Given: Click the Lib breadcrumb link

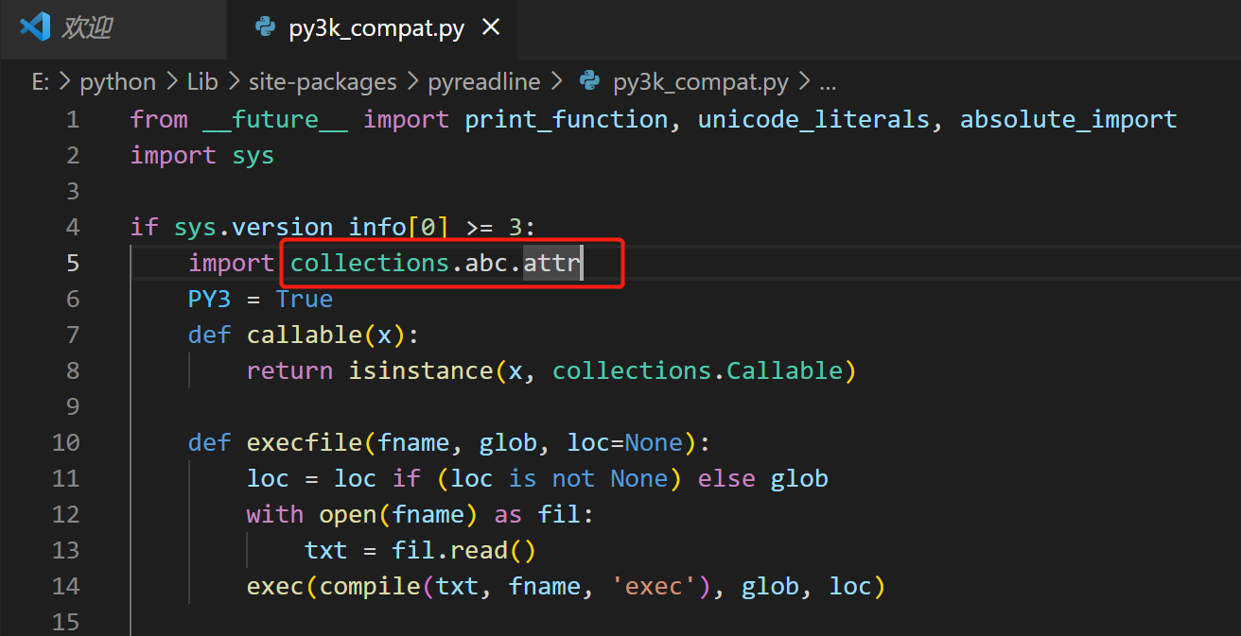Looking at the screenshot, I should click(202, 82).
